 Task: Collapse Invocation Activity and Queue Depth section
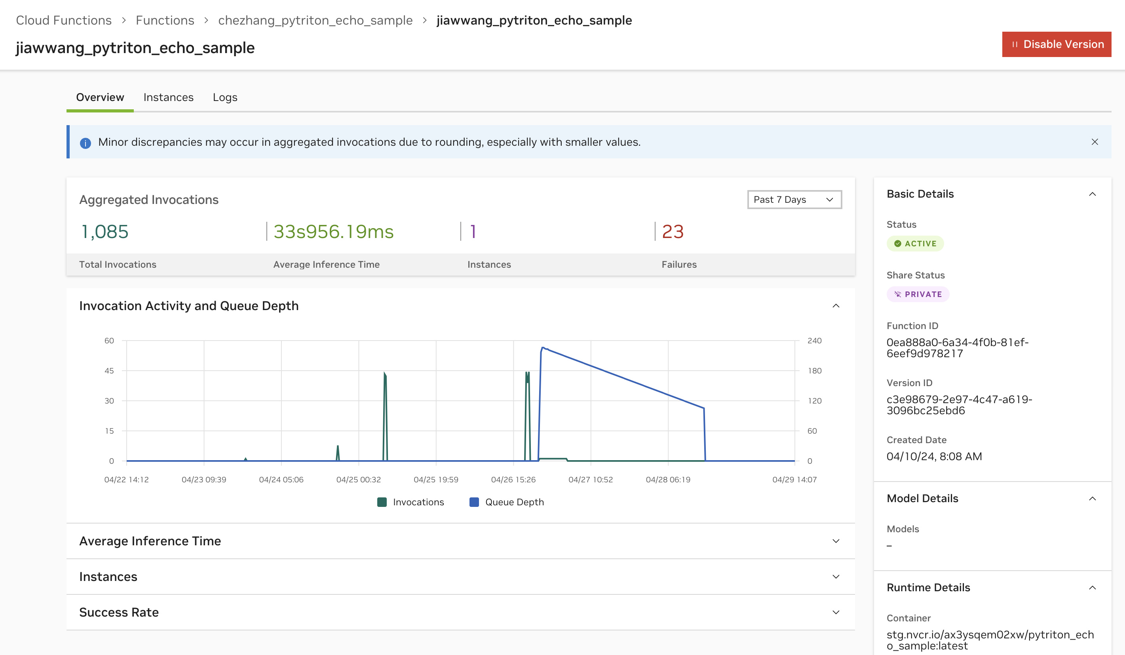tap(836, 306)
